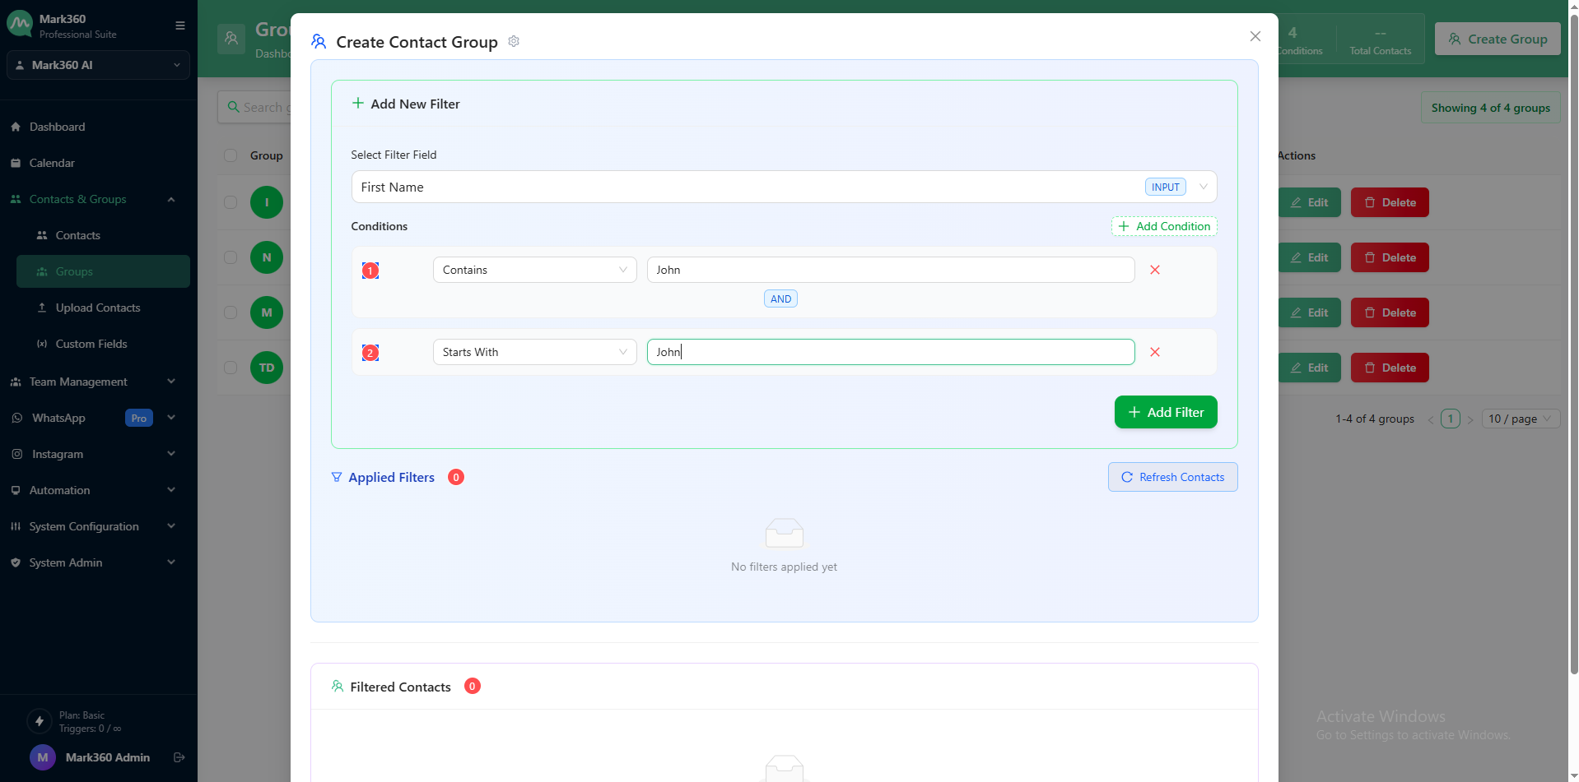Image resolution: width=1579 pixels, height=782 pixels.
Task: Click the Refresh Contacts button
Action: tap(1172, 477)
